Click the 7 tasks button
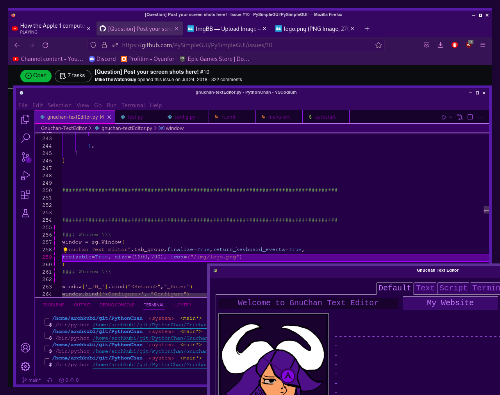 73,76
